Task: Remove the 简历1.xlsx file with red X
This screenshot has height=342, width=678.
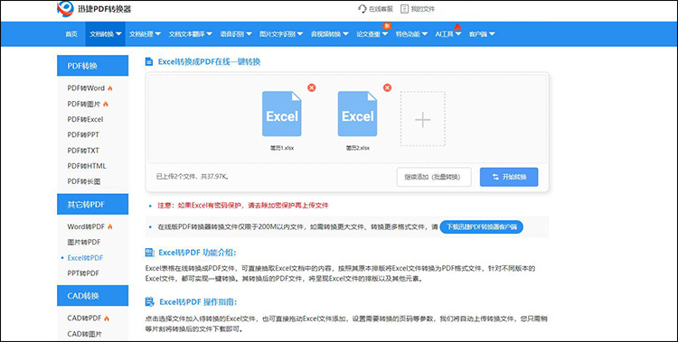Action: (311, 88)
